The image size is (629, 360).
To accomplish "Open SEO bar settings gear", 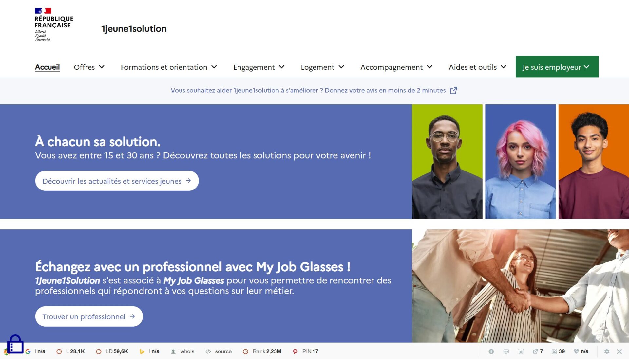I will (607, 351).
